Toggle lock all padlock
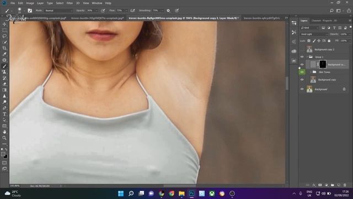Viewport: 353px width, 199px height. pyautogui.click(x=329, y=41)
